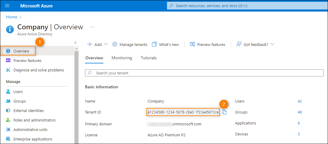Image resolution: width=328 pixels, height=144 pixels.
Task: Click Manage tenants gear icon
Action: tap(115, 44)
